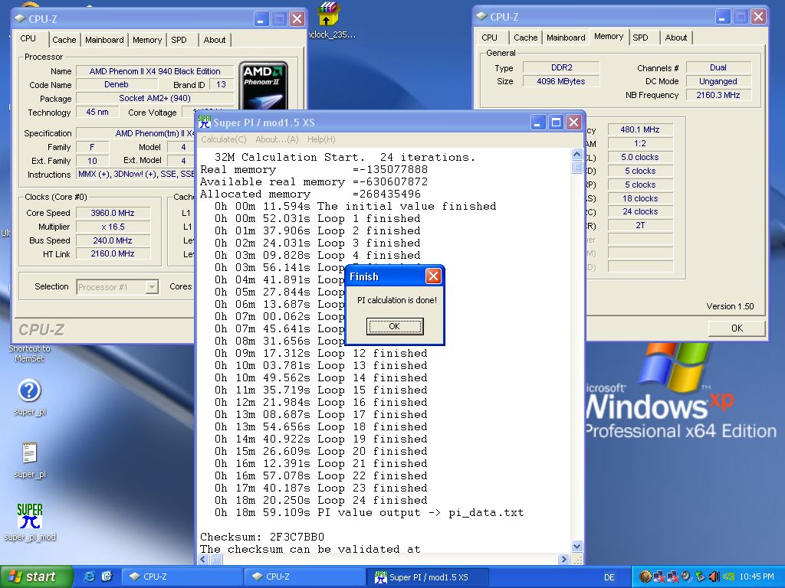
Task: Open the About...(A) menu in Super PI
Action: tap(277, 139)
